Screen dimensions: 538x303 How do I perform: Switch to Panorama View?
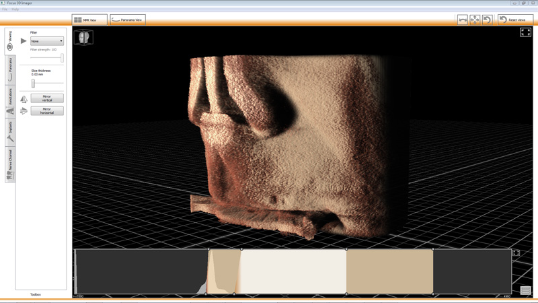(x=128, y=20)
